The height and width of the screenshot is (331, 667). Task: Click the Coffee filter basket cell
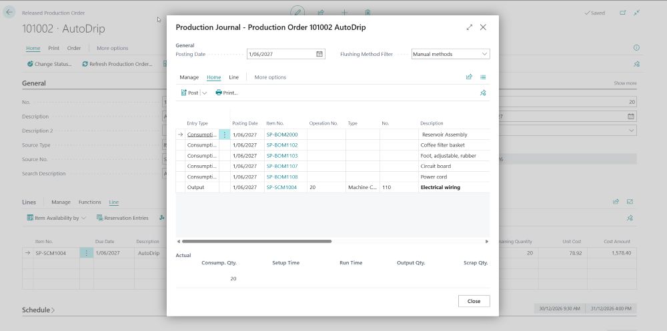[454, 145]
